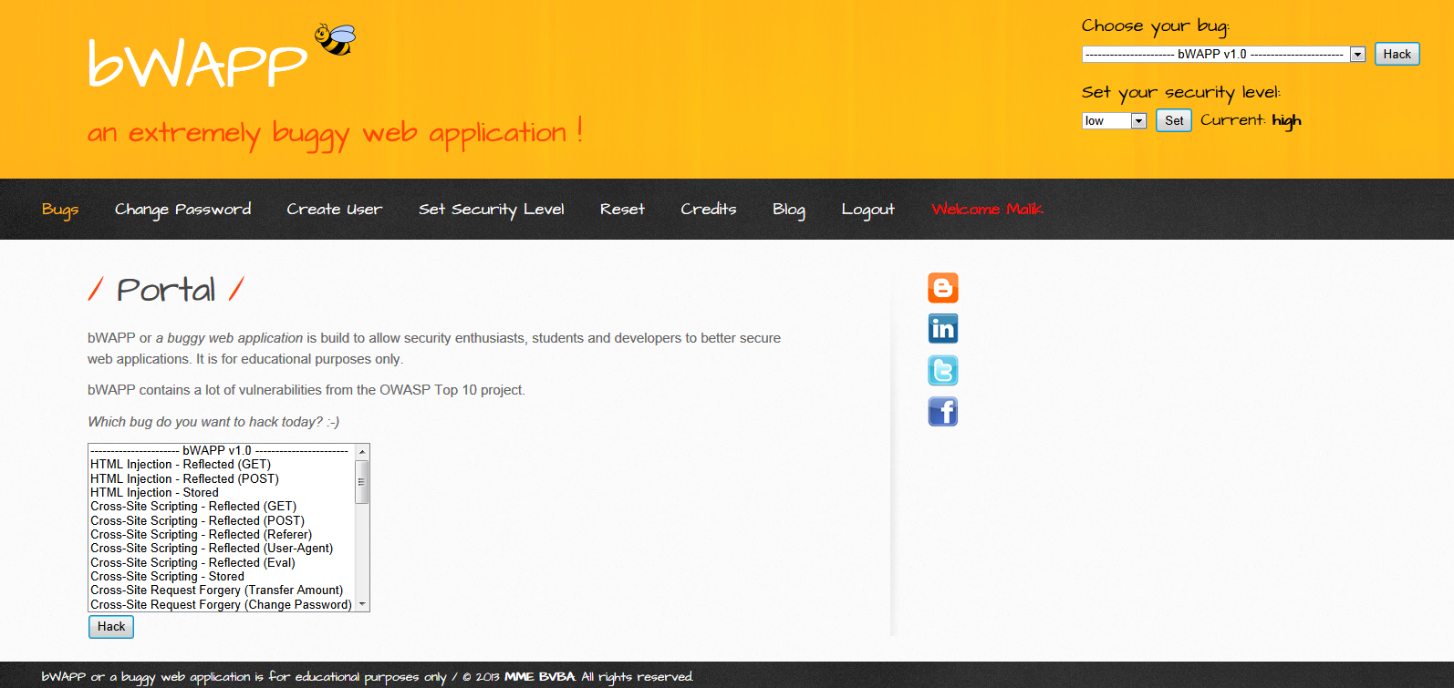Open the security level dropdown
Screen dimensions: 1454x688
coord(1114,121)
